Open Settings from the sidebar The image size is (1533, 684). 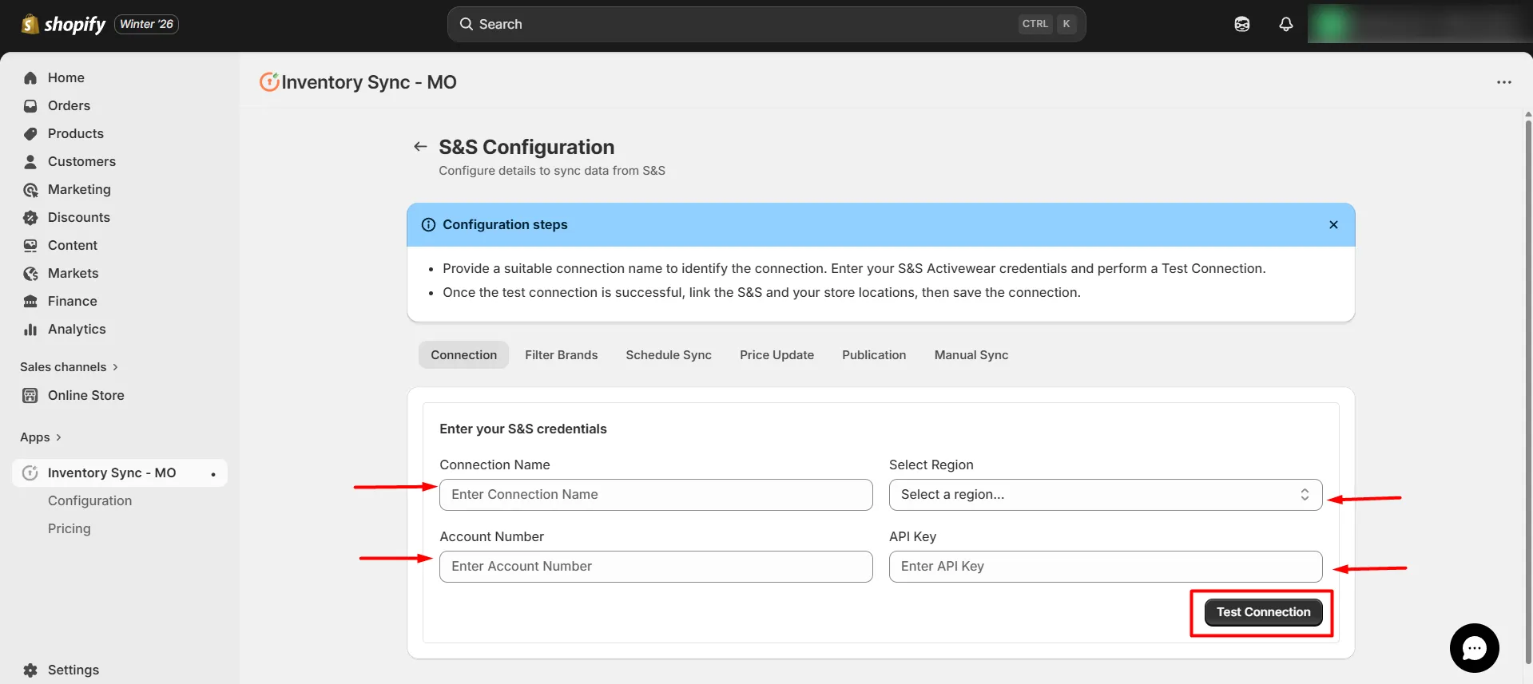pyautogui.click(x=73, y=670)
